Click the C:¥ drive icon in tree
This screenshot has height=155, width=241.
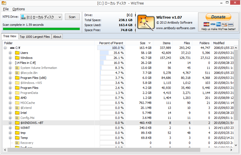pyautogui.click(x=12, y=48)
